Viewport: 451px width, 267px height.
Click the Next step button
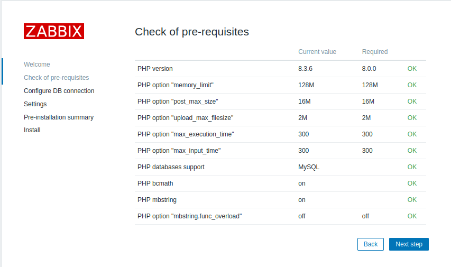(409, 244)
